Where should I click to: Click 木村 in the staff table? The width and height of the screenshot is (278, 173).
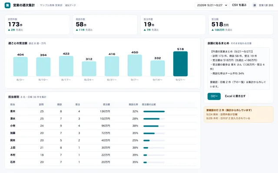tap(13, 155)
